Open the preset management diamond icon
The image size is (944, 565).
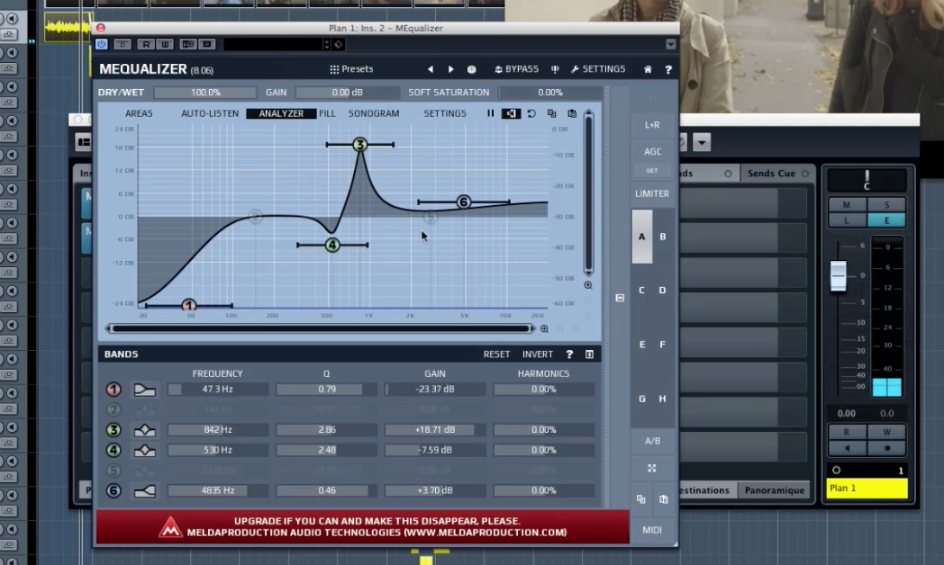(x=339, y=44)
